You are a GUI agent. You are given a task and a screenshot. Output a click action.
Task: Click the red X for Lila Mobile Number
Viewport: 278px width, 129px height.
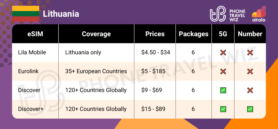pos(250,53)
